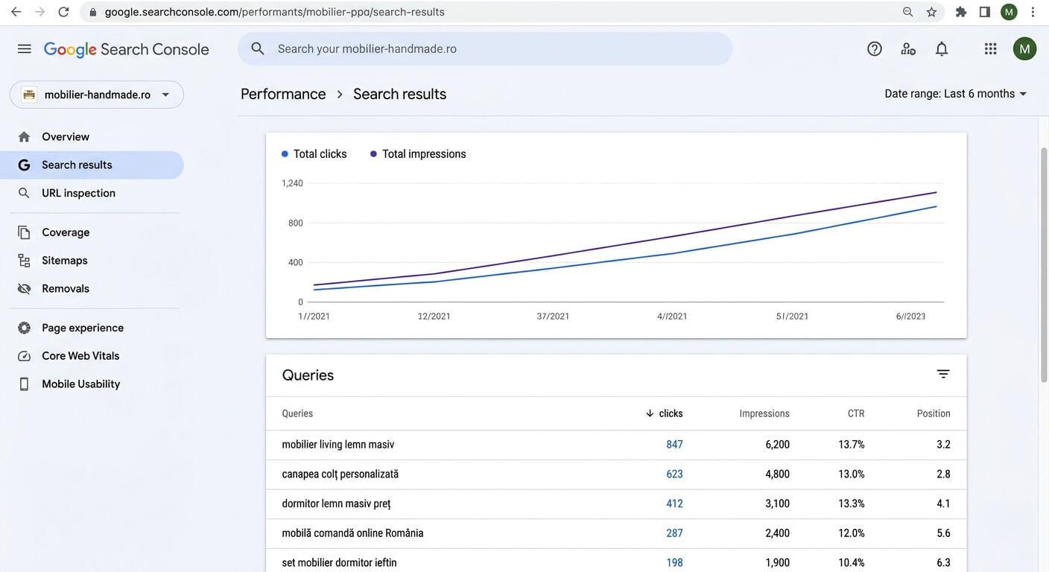Click the Google Search Console logo

tap(127, 49)
